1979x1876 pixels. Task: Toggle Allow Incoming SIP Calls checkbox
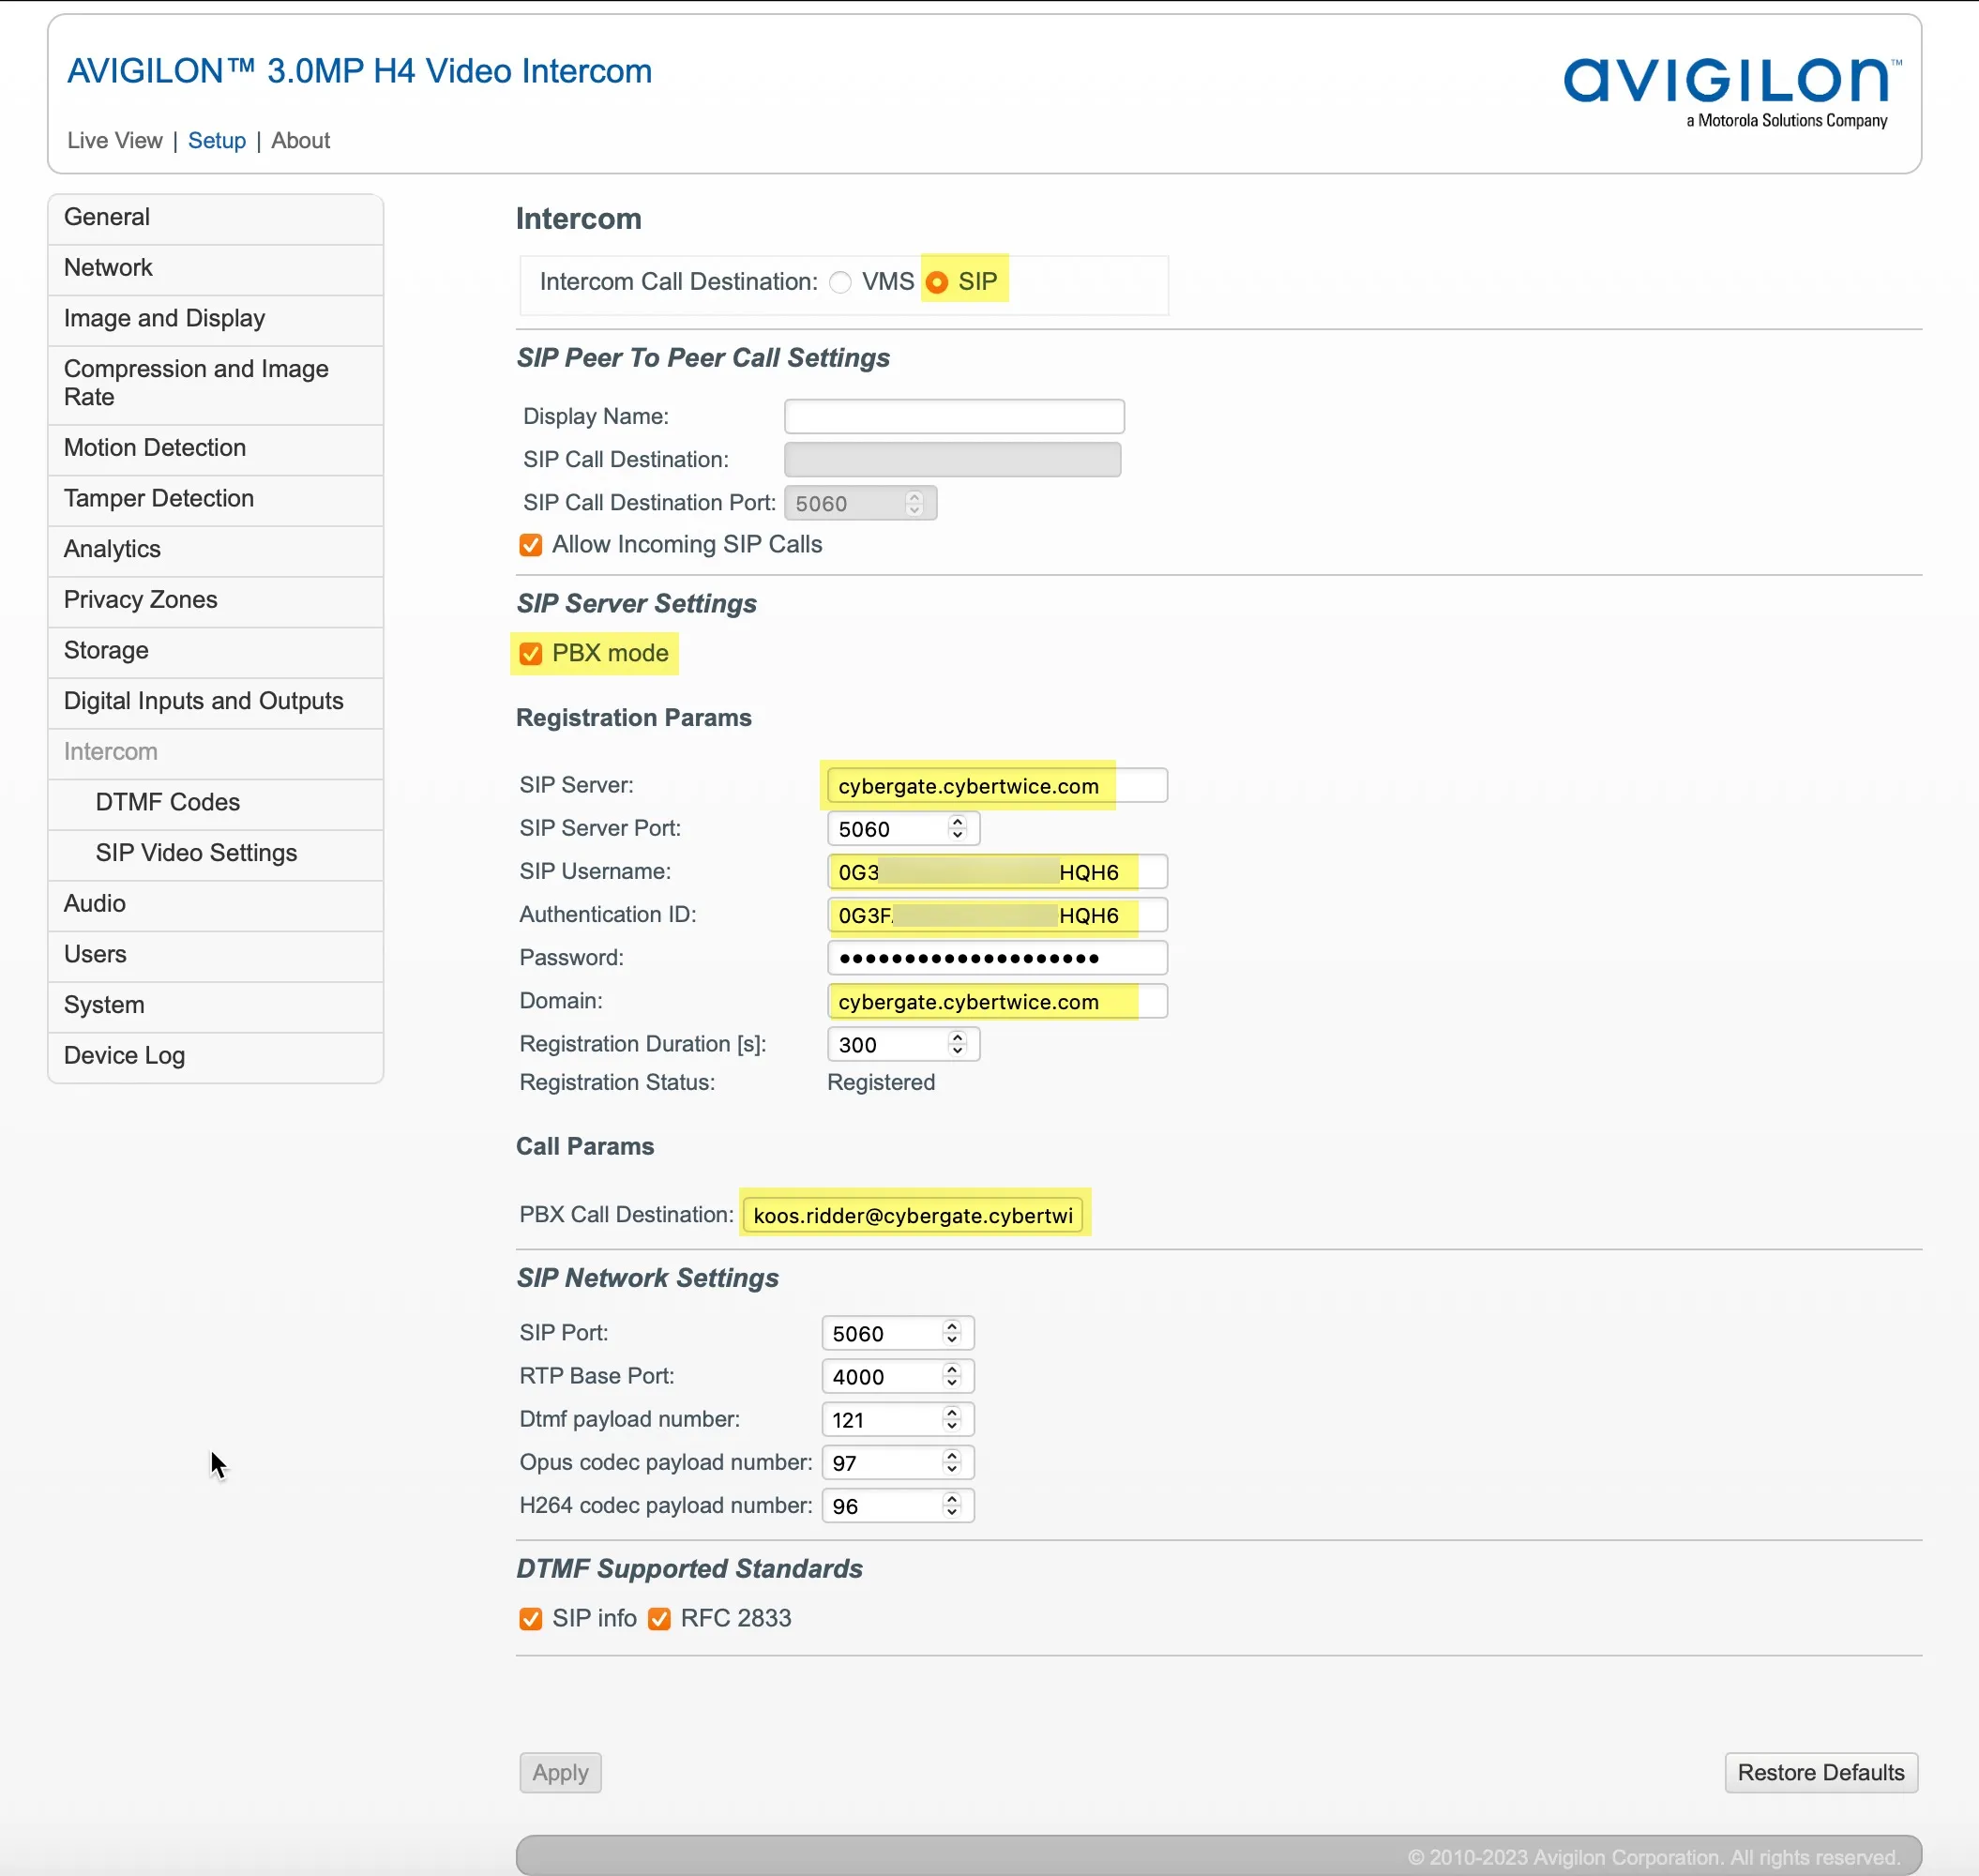click(x=531, y=545)
